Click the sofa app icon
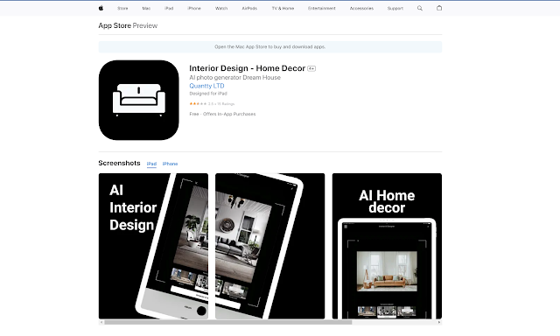Screen dimensions: 560x336 (x=138, y=100)
